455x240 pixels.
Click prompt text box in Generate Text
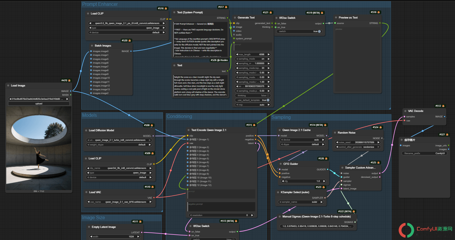coord(253,46)
